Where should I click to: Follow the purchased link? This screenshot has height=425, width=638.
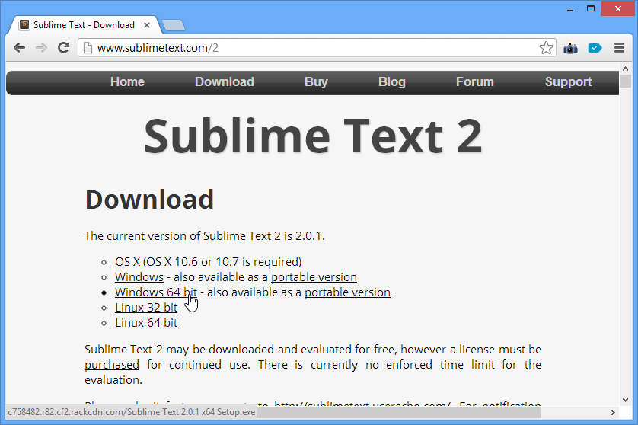pyautogui.click(x=112, y=365)
